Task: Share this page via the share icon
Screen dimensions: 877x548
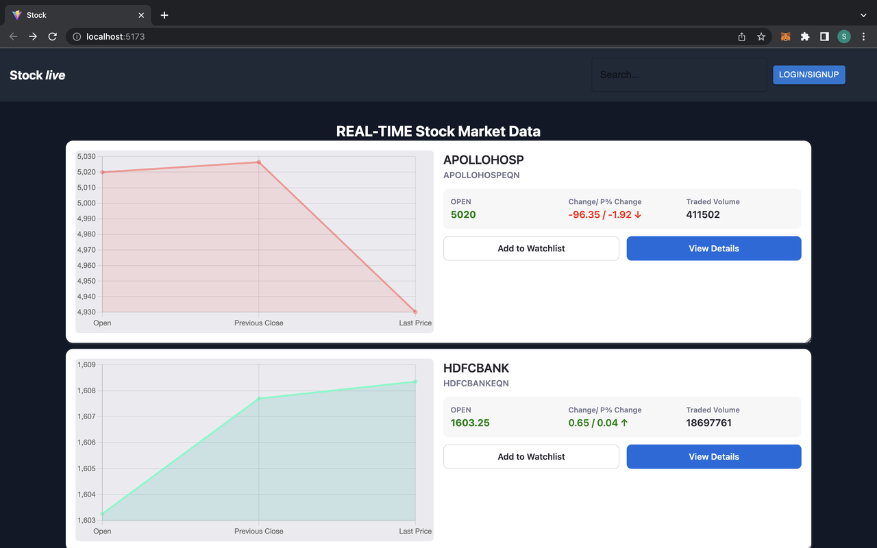Action: click(741, 36)
